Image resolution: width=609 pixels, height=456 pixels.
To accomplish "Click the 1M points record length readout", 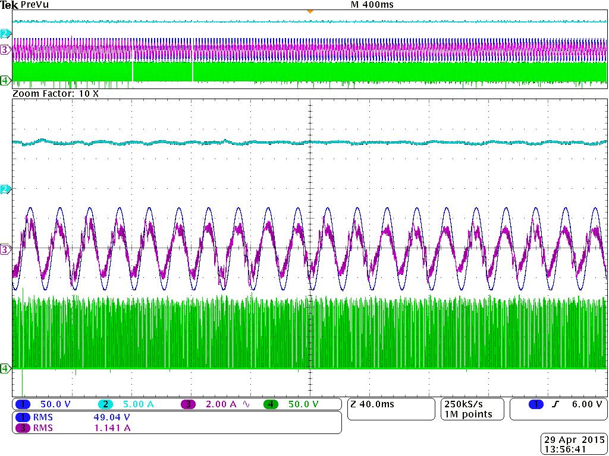I will pos(469,414).
